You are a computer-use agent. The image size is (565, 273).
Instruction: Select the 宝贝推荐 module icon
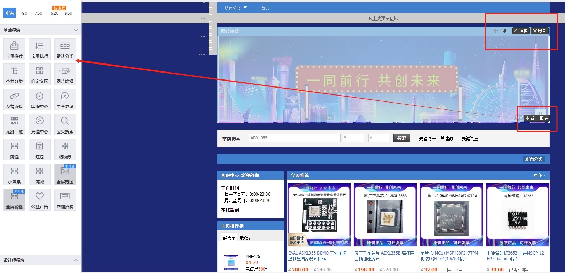pos(14,49)
